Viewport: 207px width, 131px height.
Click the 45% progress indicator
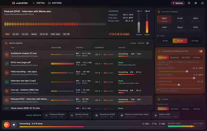tap(162, 124)
